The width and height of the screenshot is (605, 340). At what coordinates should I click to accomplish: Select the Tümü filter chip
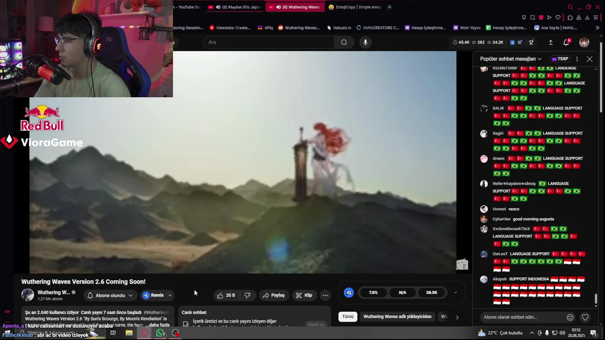348,317
